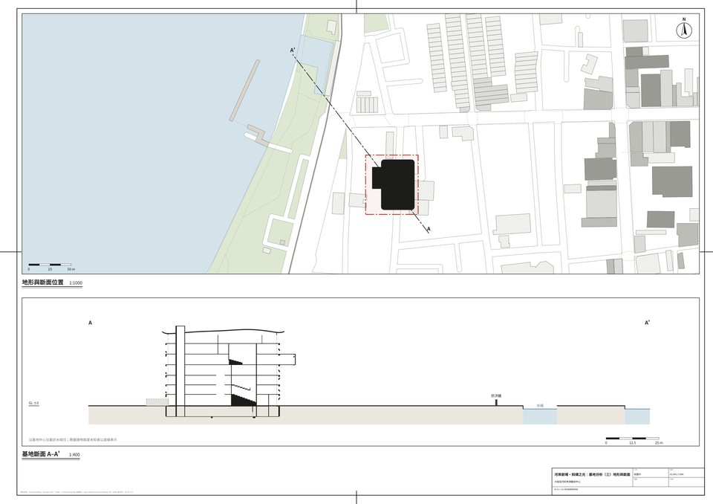Viewport: 713px width, 504px height.
Task: Select the A' label in the section drawing
Action: (x=647, y=323)
